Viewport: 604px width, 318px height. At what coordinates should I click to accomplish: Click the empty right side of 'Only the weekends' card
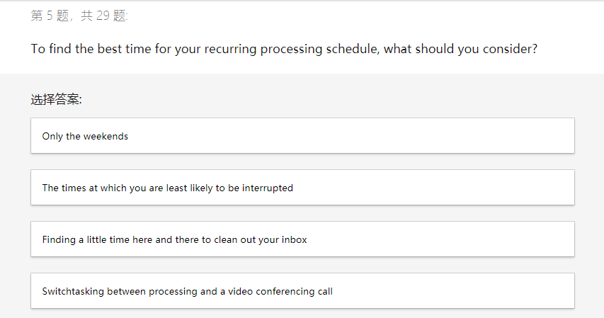click(x=460, y=136)
